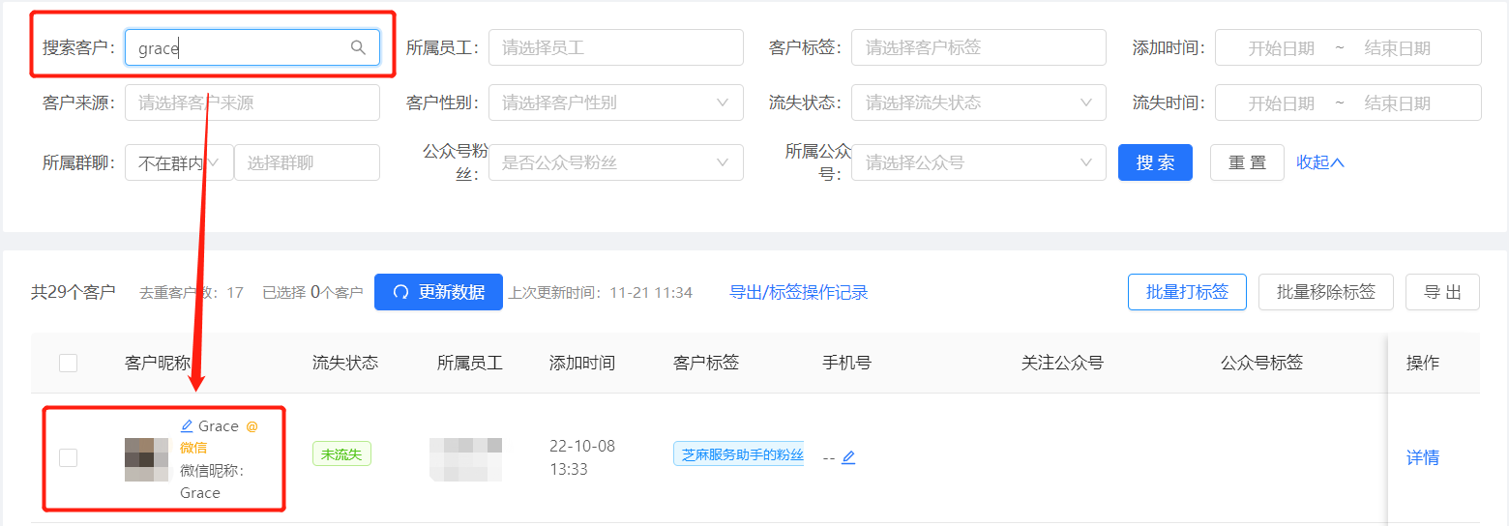Click the 添加时间 start date field
This screenshot has height=526, width=1509.
coord(1281,47)
